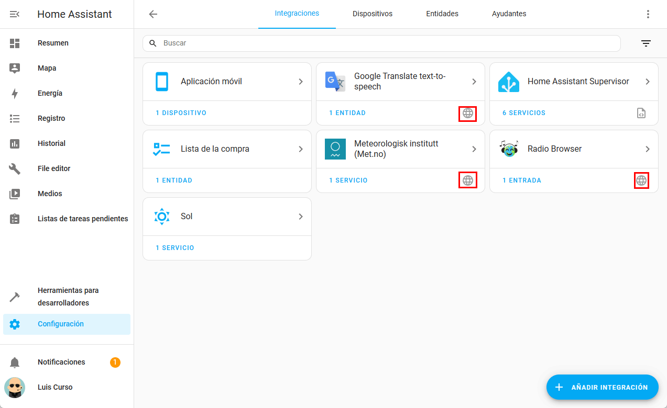
Task: Open File editor from the sidebar
Action: pos(54,168)
